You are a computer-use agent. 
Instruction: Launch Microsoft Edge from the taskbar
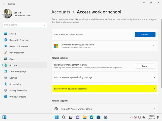91,117
